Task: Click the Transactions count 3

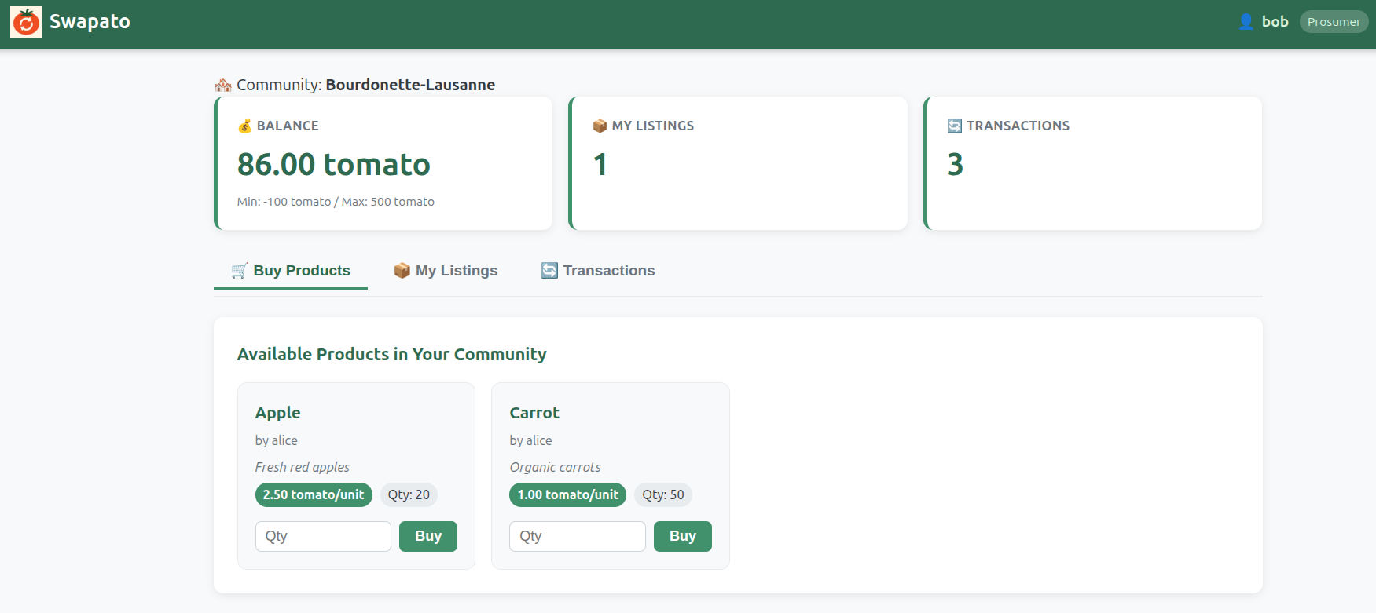Action: pyautogui.click(x=956, y=164)
